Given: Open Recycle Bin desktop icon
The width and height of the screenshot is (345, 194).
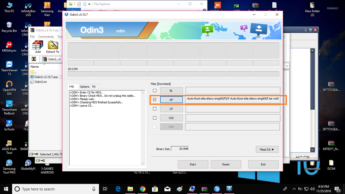Looking at the screenshot, I should [9, 27].
